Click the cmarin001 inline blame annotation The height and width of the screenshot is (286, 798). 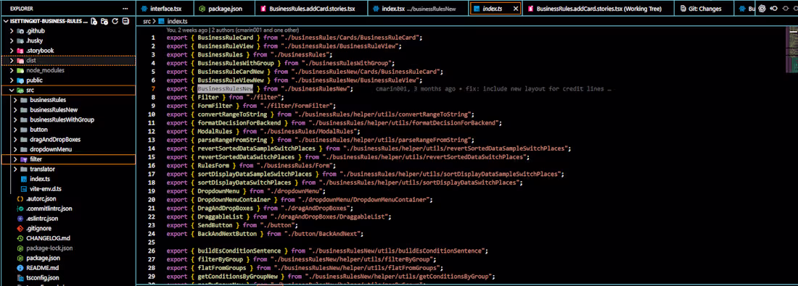tap(493, 89)
